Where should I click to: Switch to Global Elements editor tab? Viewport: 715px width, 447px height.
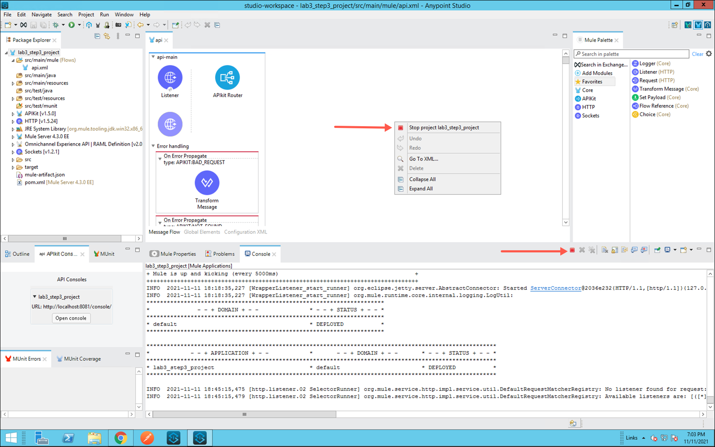click(x=202, y=232)
